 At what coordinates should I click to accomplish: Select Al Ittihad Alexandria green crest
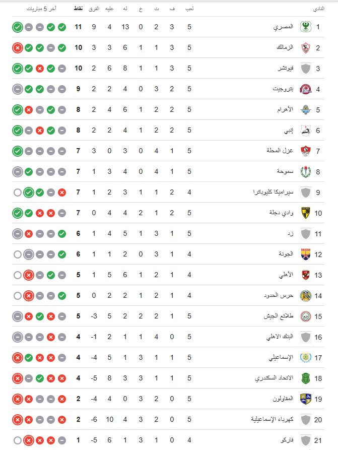[306, 378]
